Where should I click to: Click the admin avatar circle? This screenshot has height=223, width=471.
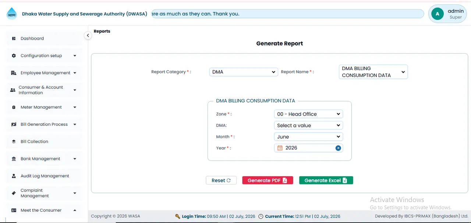438,14
